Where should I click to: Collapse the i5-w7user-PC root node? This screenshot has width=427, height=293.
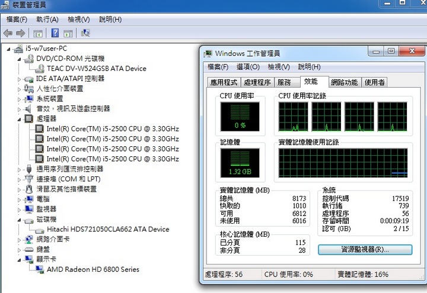(8, 49)
